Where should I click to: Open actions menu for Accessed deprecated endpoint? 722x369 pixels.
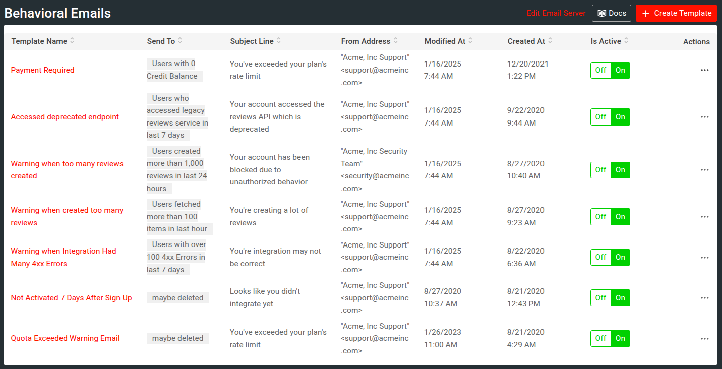pos(704,116)
